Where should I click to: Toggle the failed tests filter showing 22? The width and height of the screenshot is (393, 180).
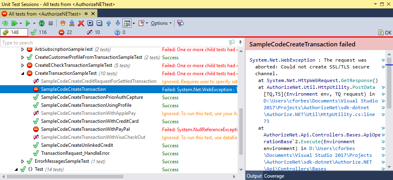[65, 32]
